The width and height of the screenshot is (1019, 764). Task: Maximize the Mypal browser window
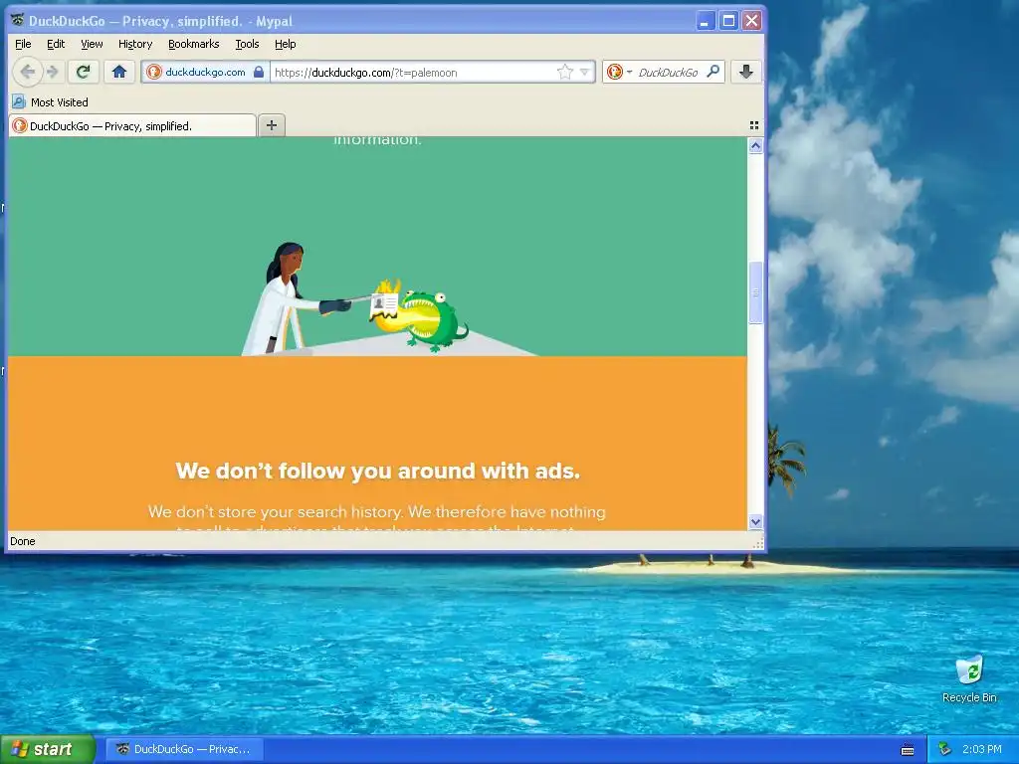pos(728,21)
